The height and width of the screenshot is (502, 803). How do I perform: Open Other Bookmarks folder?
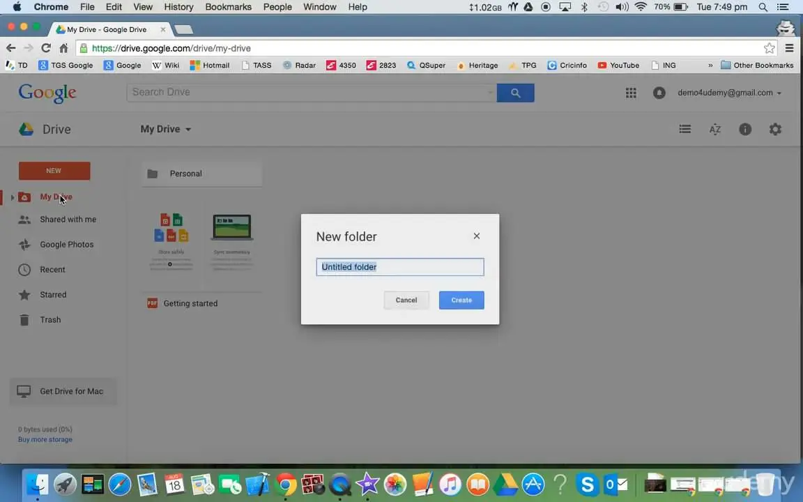pos(757,65)
